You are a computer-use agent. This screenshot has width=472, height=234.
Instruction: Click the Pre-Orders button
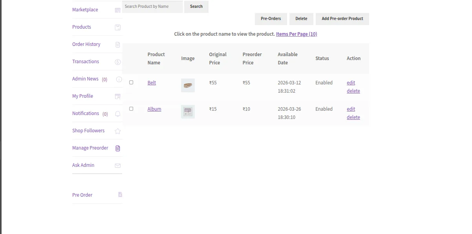coord(271,19)
